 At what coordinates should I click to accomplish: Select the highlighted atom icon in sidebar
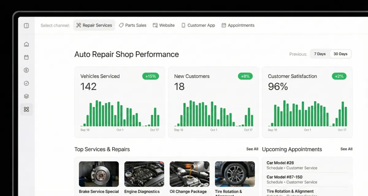[x=26, y=109]
